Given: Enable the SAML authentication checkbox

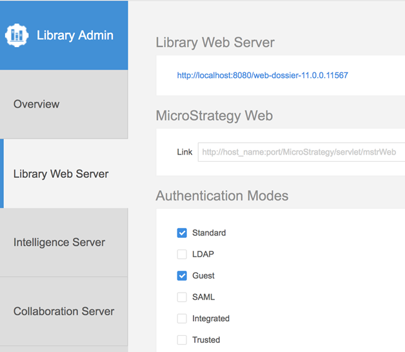Looking at the screenshot, I should pos(182,297).
